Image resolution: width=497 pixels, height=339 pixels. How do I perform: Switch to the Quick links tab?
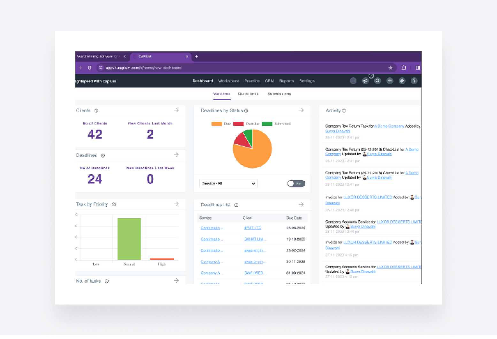pos(248,94)
